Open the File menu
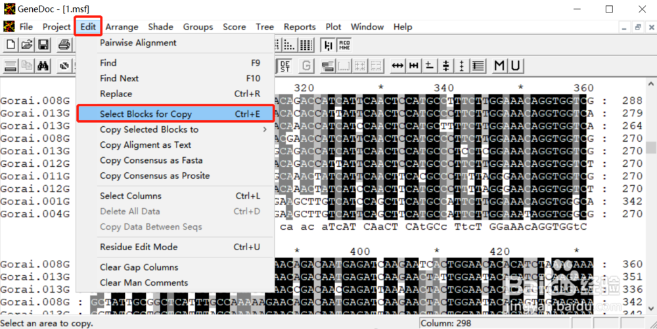657x329 pixels. pos(26,27)
